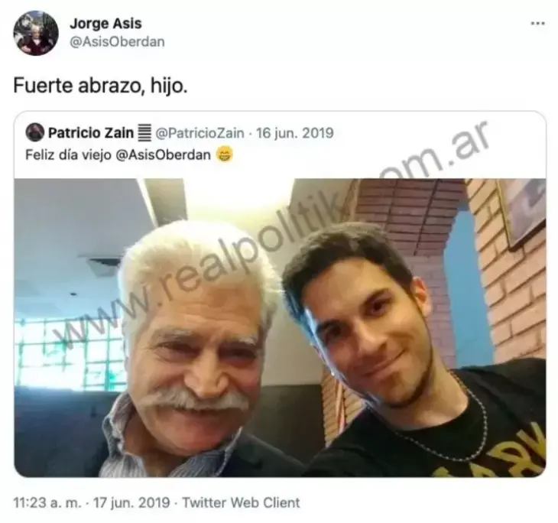Screen dimensions: 558x523
Task: Click the @AsisOberdan mention in quoted tweet
Action: coord(164,155)
